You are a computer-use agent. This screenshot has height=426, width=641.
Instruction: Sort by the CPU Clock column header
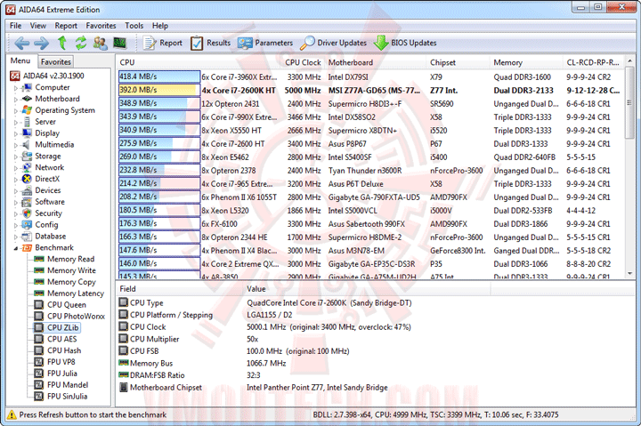[x=303, y=62]
